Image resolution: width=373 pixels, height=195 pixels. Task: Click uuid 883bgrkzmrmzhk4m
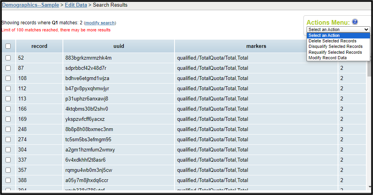88,58
